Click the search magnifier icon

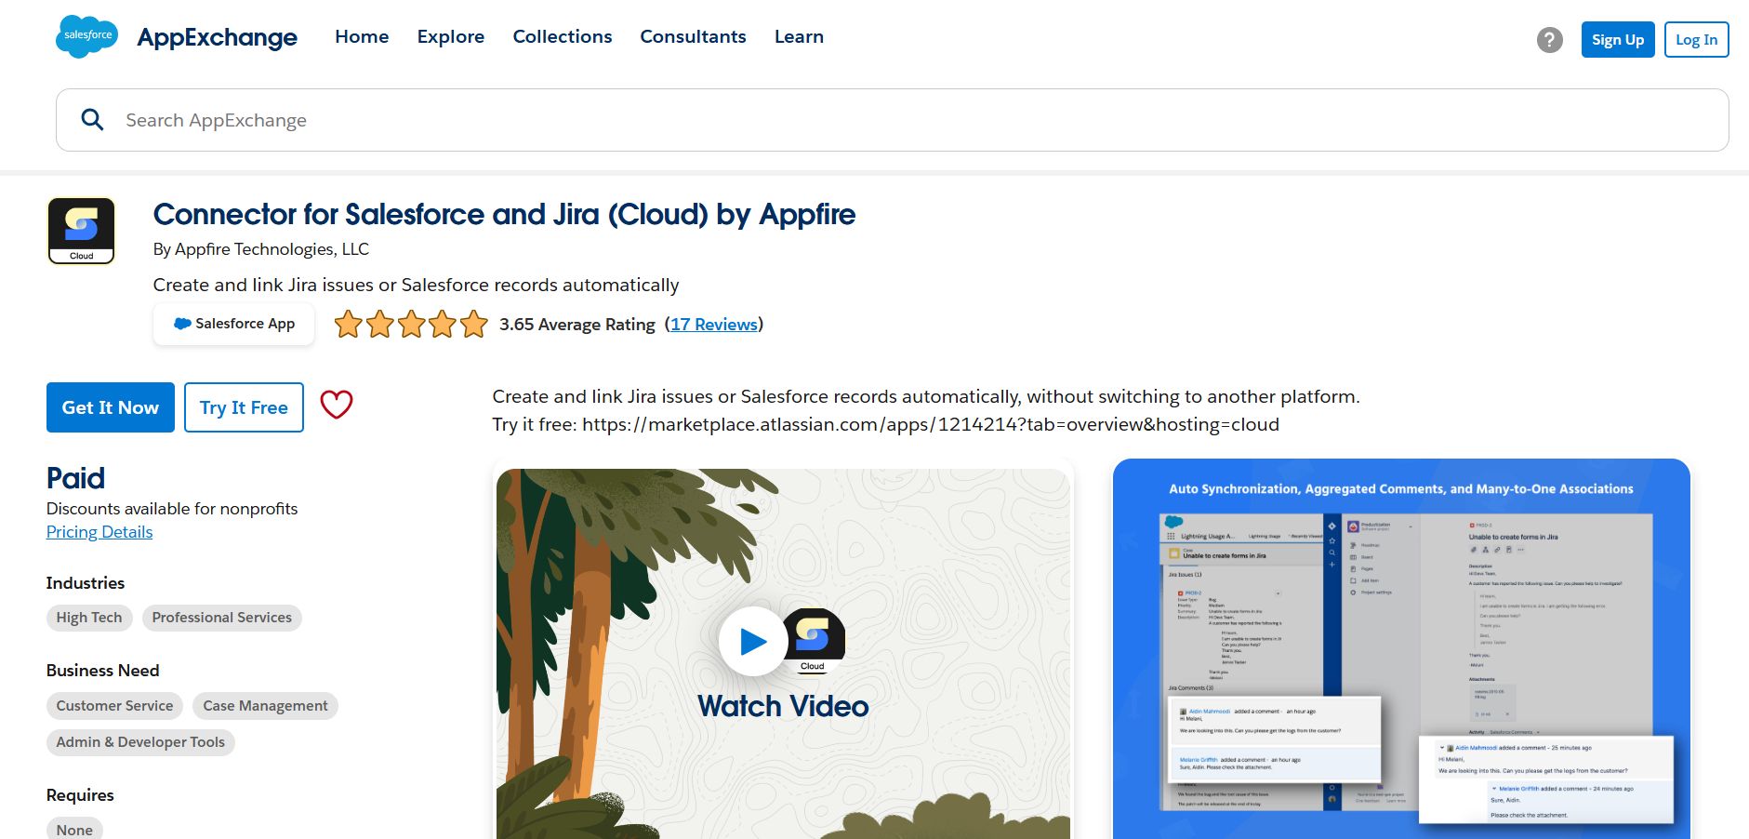coord(92,119)
